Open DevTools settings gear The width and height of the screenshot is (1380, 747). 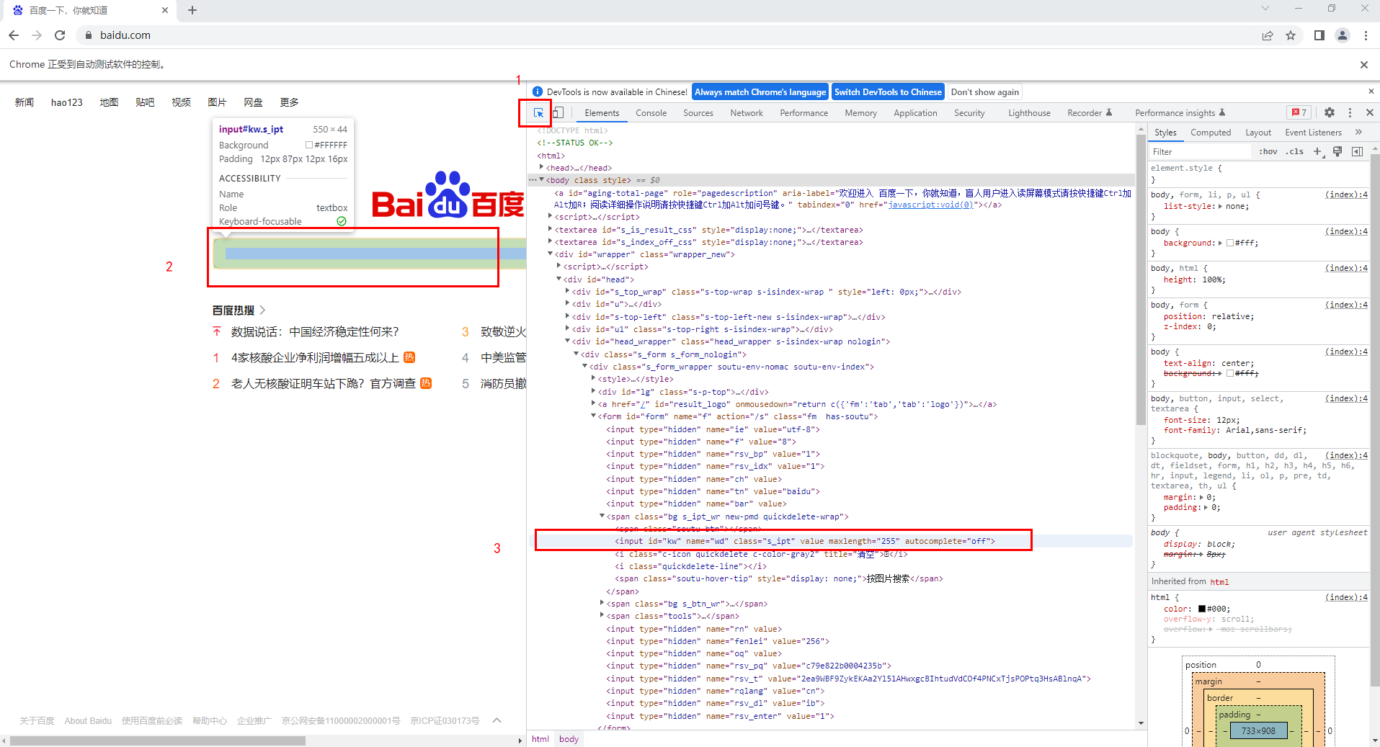[1330, 112]
